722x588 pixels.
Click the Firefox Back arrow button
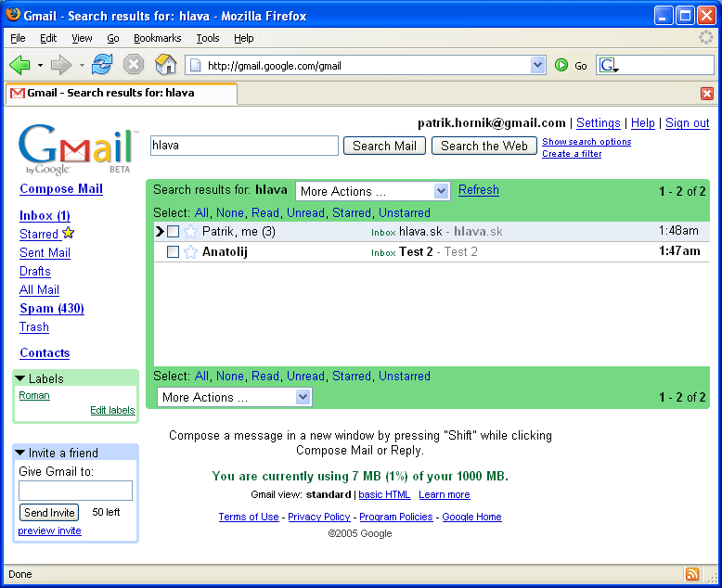tap(20, 65)
